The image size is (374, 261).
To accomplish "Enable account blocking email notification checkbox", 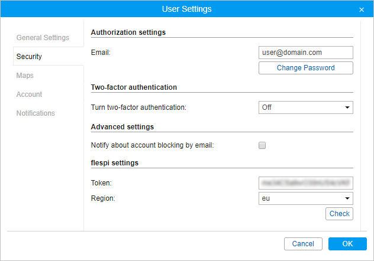I will coord(262,145).
